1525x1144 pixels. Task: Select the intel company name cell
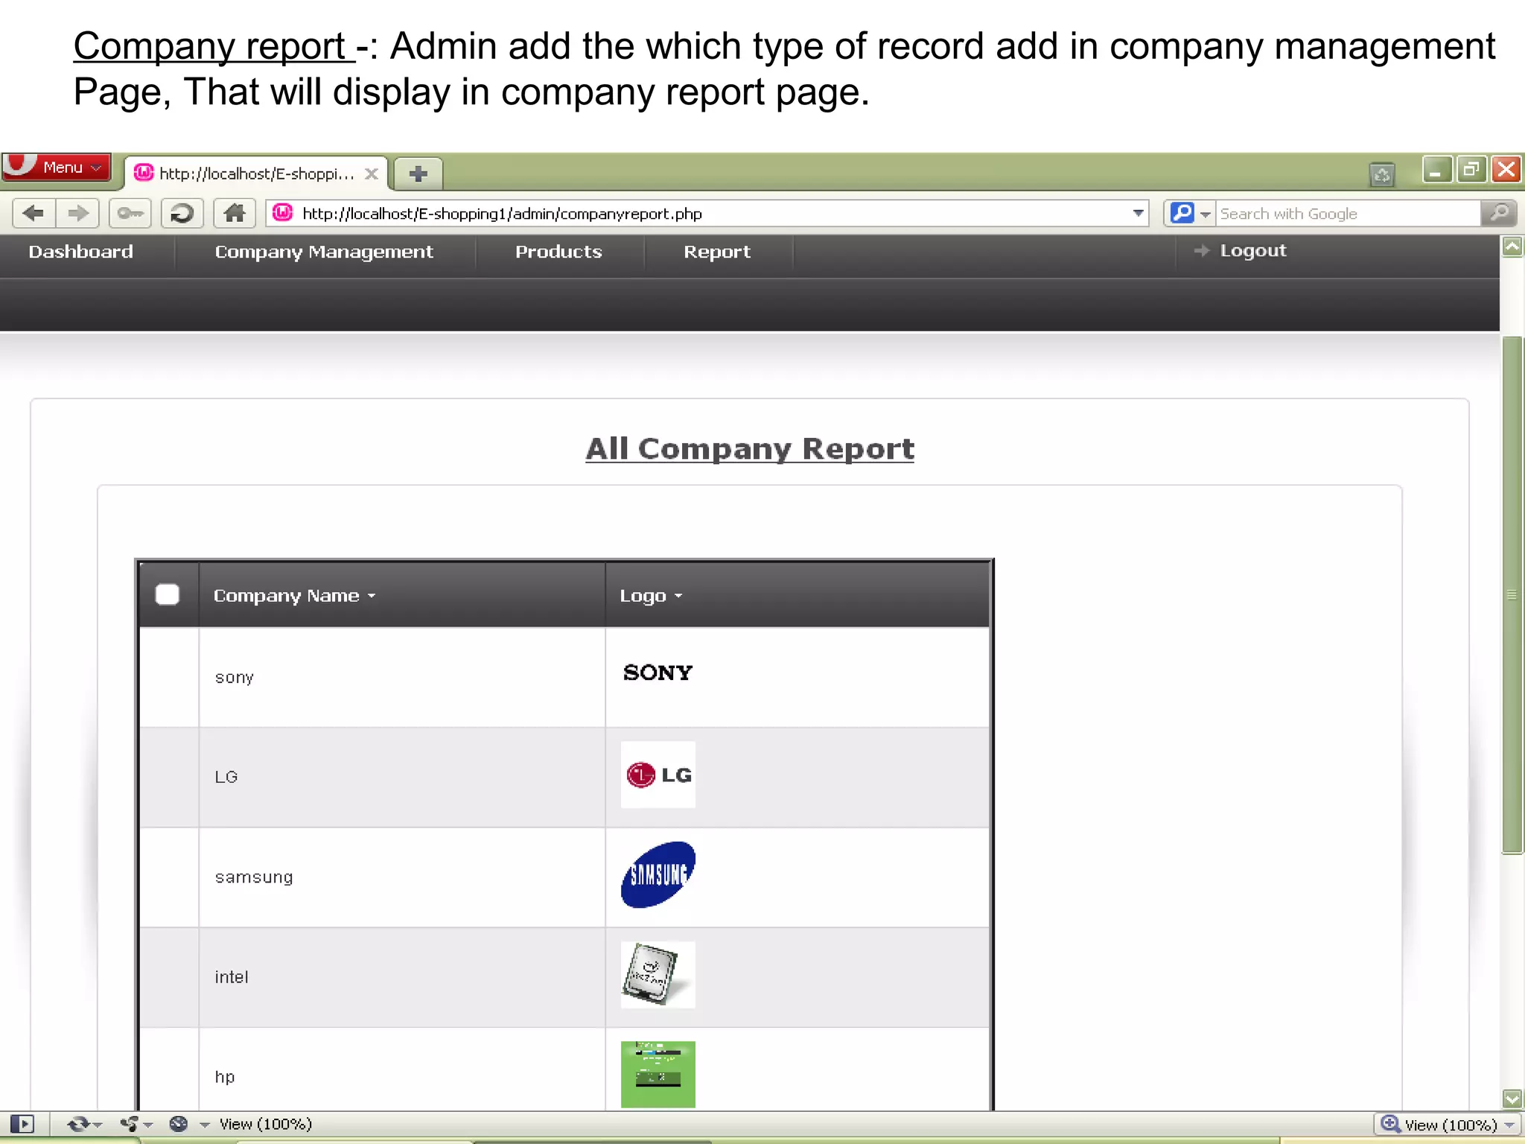(402, 976)
